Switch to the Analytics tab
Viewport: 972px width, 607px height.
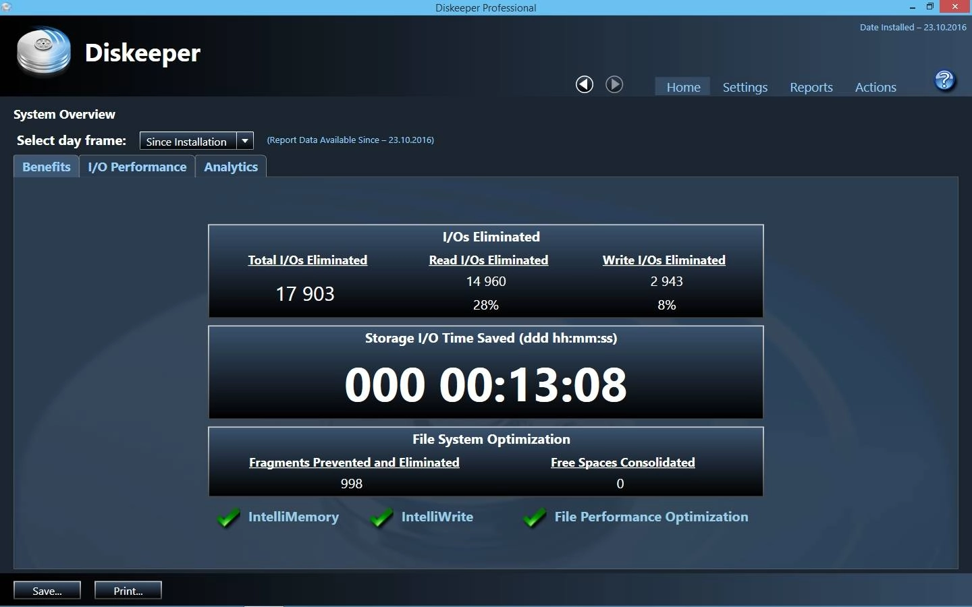(x=231, y=167)
